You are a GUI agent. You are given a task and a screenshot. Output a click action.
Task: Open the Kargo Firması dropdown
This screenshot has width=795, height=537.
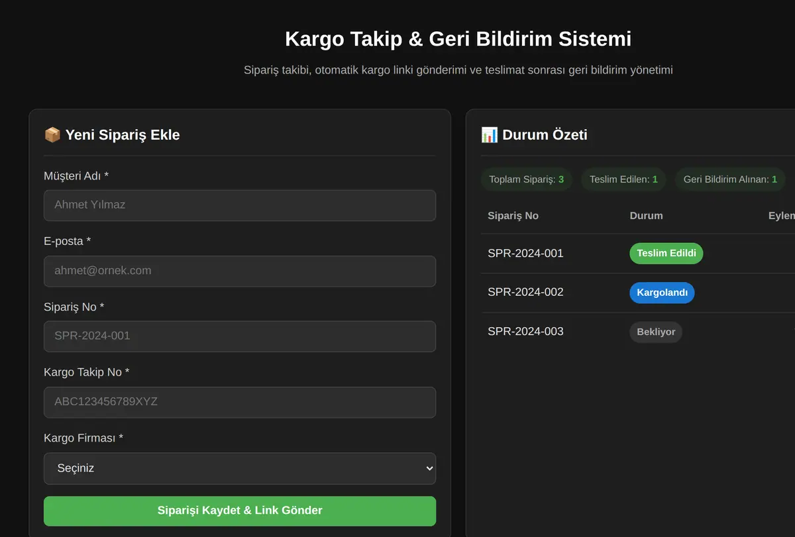click(240, 468)
